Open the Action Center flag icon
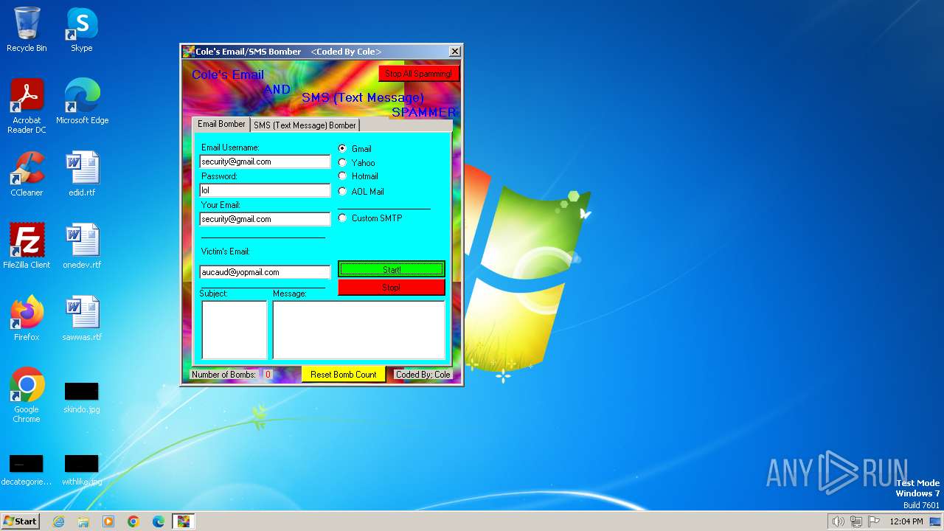944x531 pixels. tap(874, 521)
